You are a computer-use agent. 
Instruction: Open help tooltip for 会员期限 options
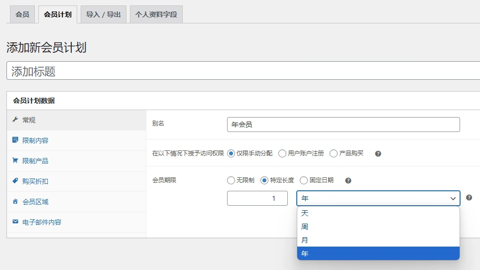[348, 181]
